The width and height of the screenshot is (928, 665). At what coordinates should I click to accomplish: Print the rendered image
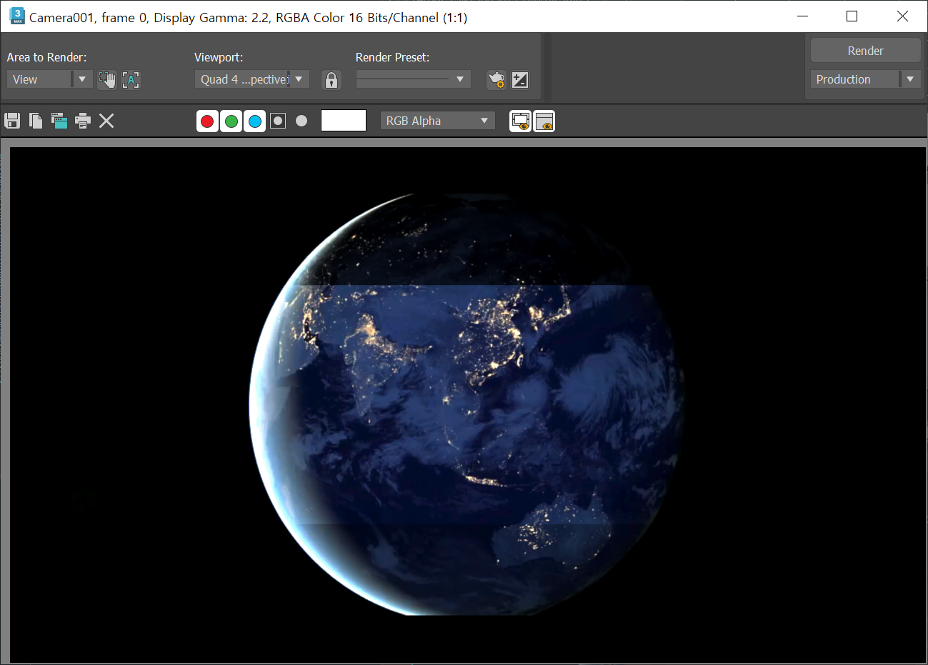click(83, 121)
